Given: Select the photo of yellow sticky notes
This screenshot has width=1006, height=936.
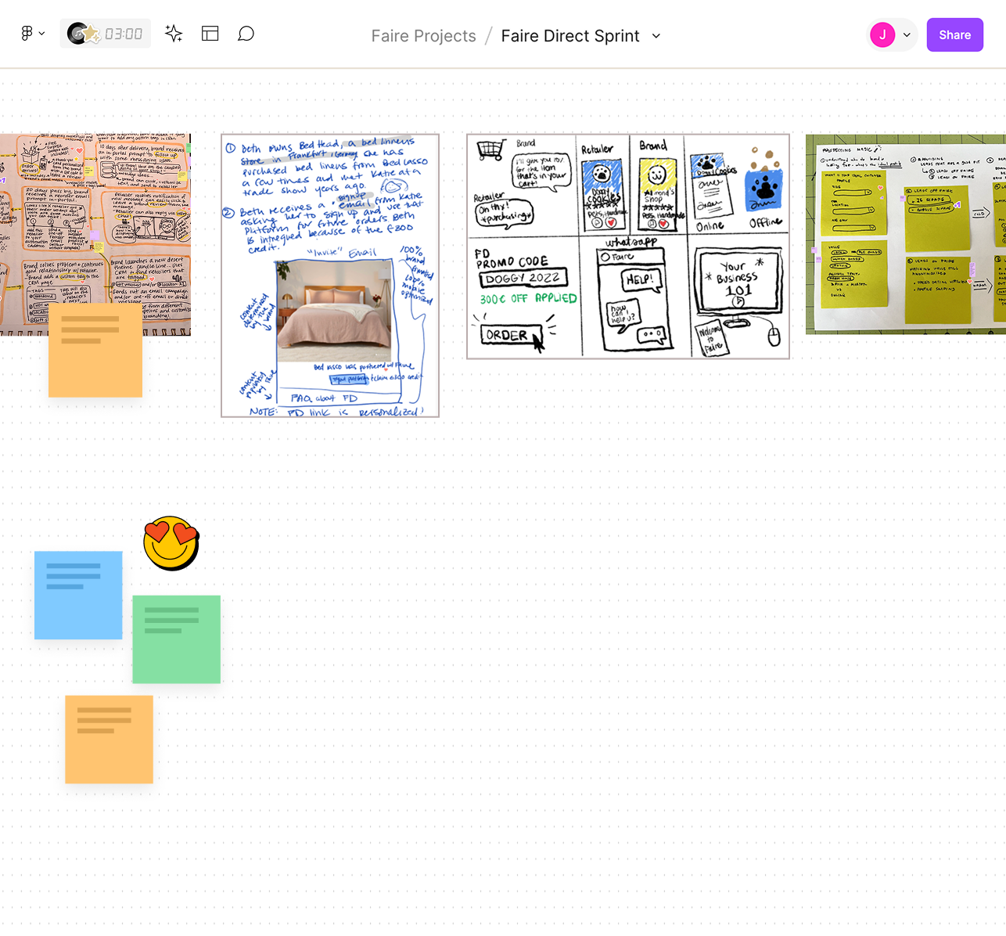Looking at the screenshot, I should point(906,234).
